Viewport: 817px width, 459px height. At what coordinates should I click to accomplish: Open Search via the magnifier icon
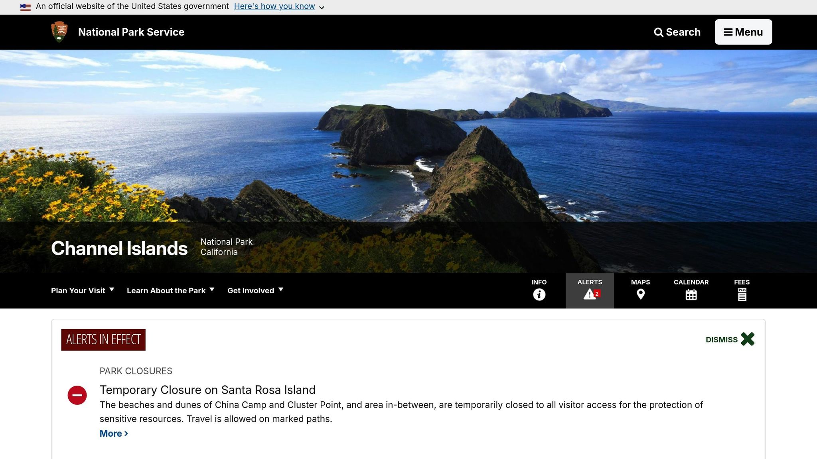[x=658, y=32]
